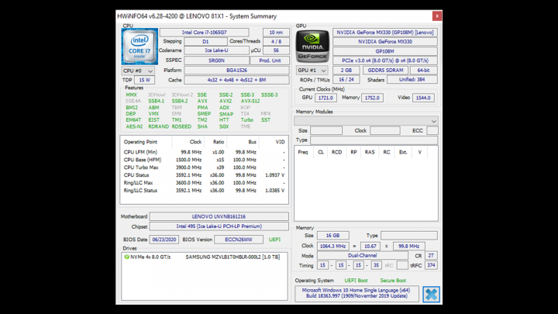This screenshot has height=314, width=558.
Task: Click the Windows 10 operating system info box
Action: 356,294
